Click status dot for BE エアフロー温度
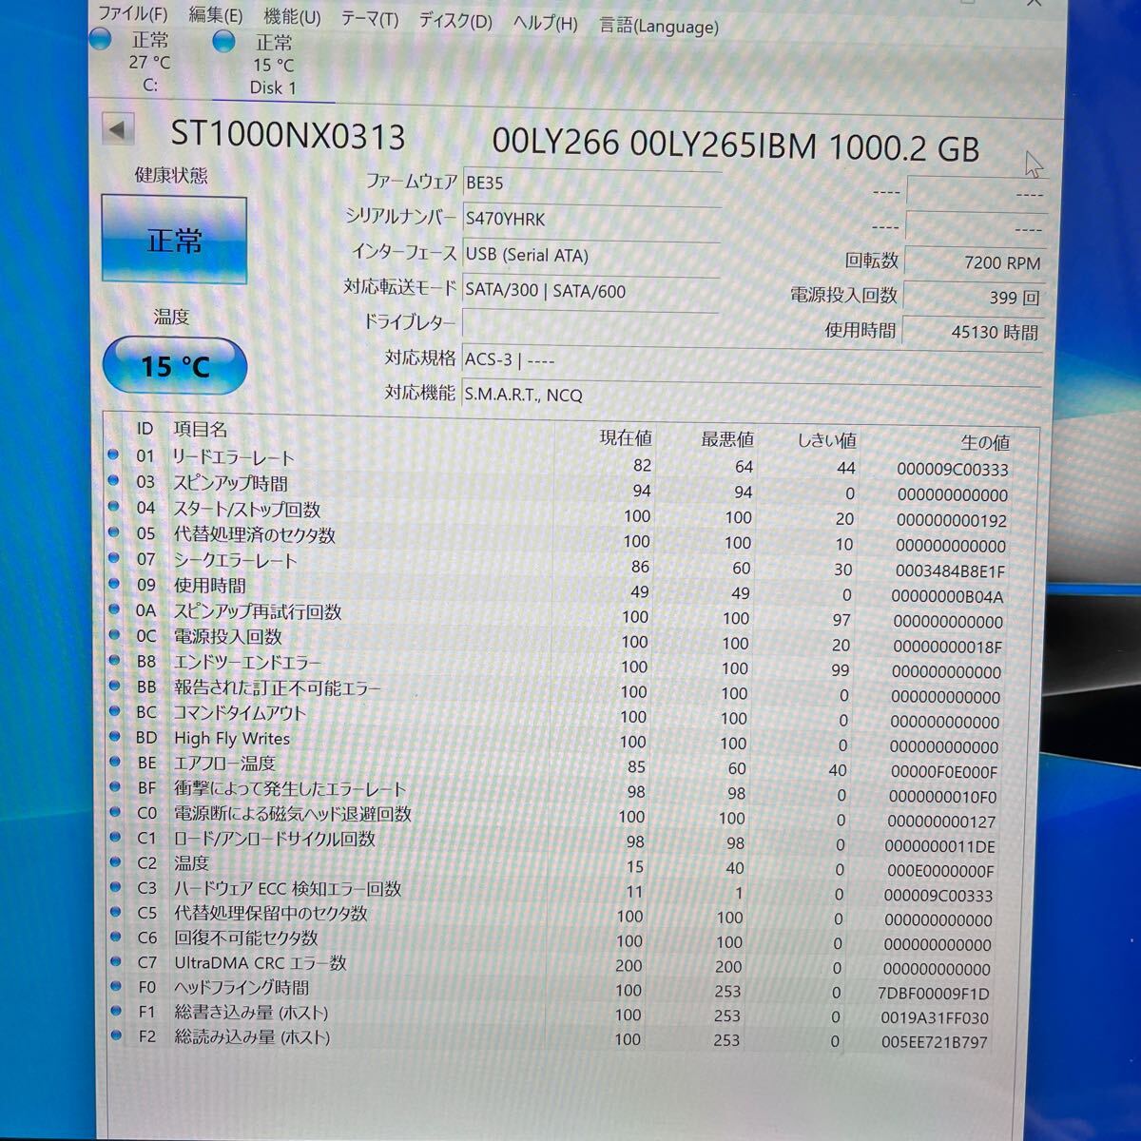The height and width of the screenshot is (1141, 1141). [114, 762]
